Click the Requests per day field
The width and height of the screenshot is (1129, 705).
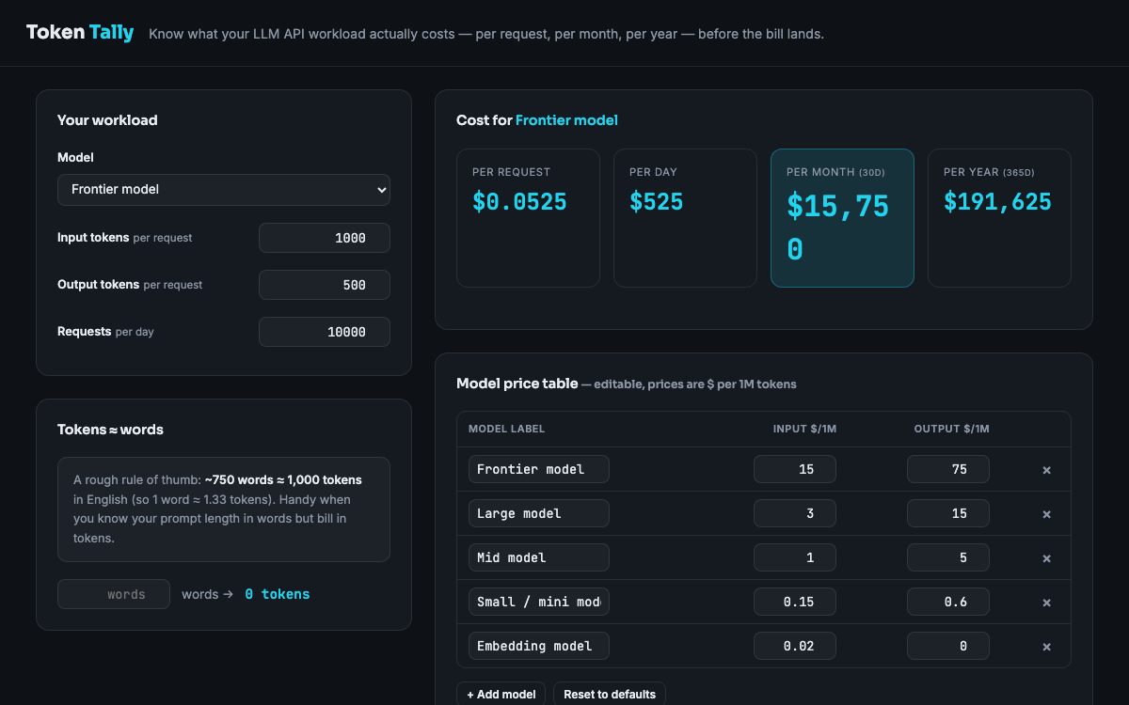click(x=325, y=332)
